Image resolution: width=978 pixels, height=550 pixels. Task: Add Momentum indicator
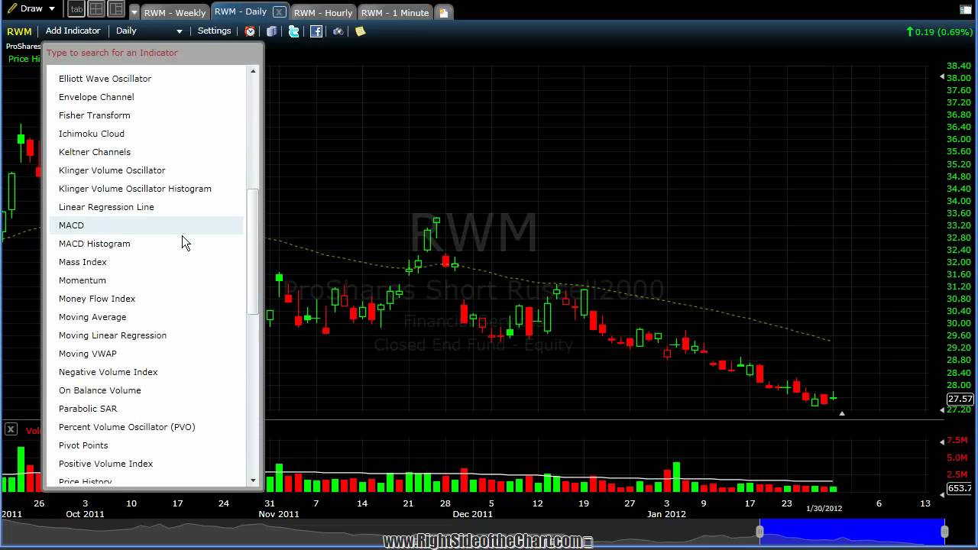147,280
